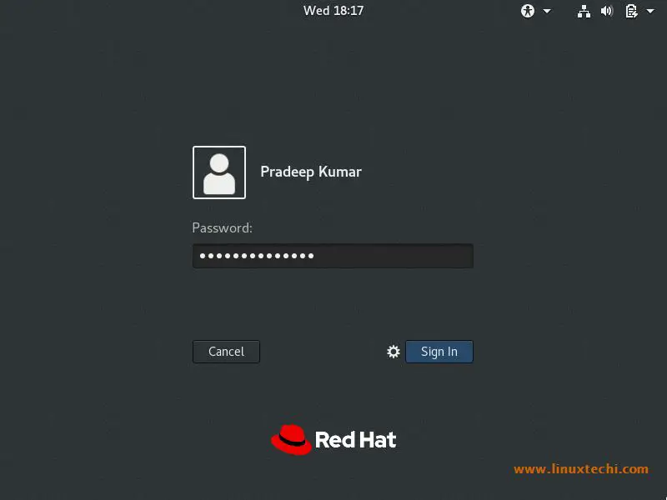Click the Pradeep Kumar user name
The width and height of the screenshot is (667, 500).
311,172
